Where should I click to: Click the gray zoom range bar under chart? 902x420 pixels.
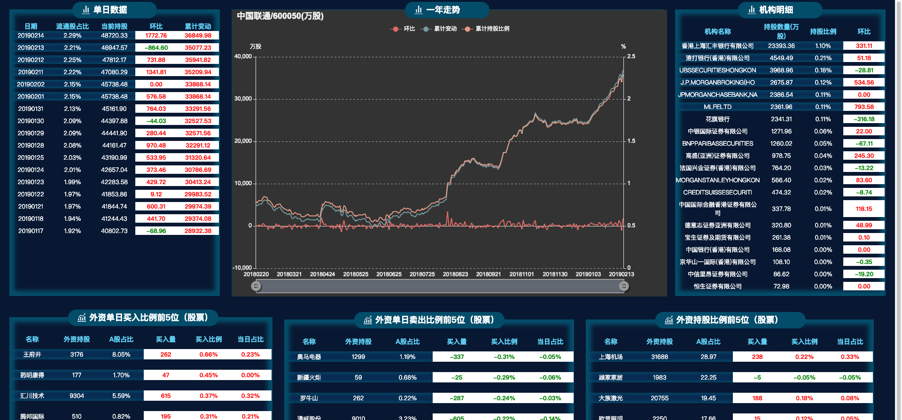(440, 286)
